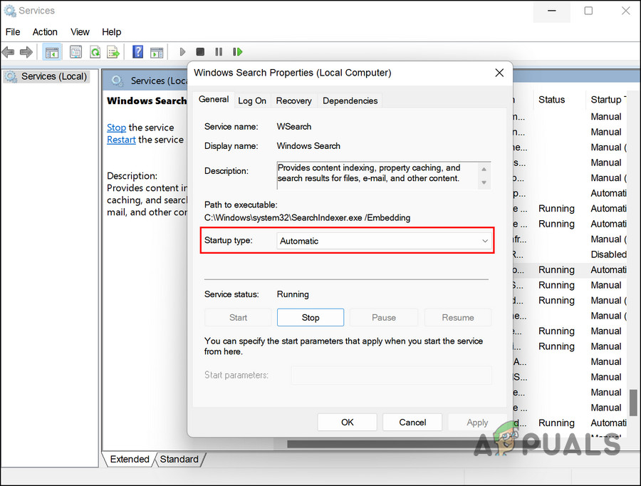Switch to the Log On tab
Image resolution: width=641 pixels, height=486 pixels.
tap(252, 100)
